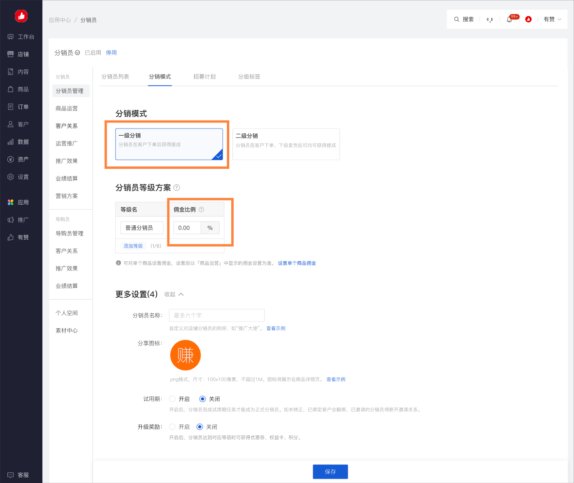Click the Youzan logo above the sidebar

(x=21, y=16)
